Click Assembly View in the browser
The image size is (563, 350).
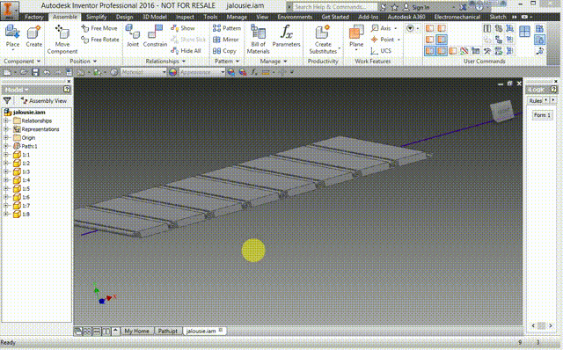(44, 100)
